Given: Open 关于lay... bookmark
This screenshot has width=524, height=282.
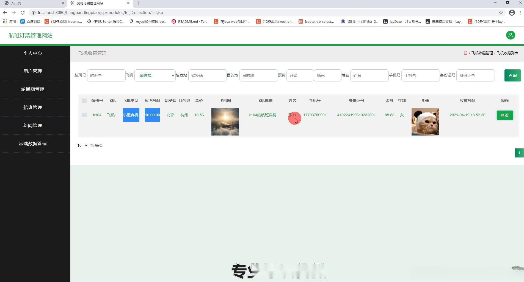Looking at the screenshot, I should pos(487,21).
